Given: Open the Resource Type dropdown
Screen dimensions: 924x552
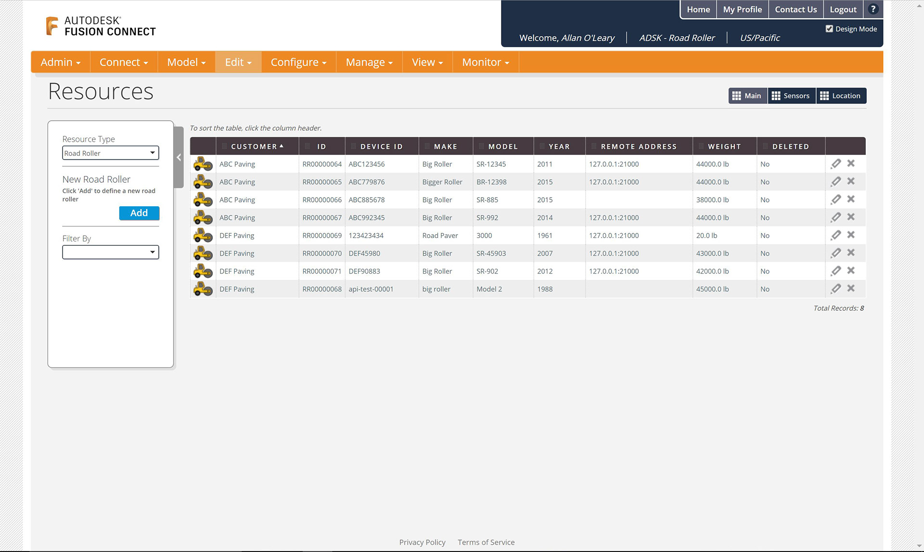Looking at the screenshot, I should coord(110,153).
